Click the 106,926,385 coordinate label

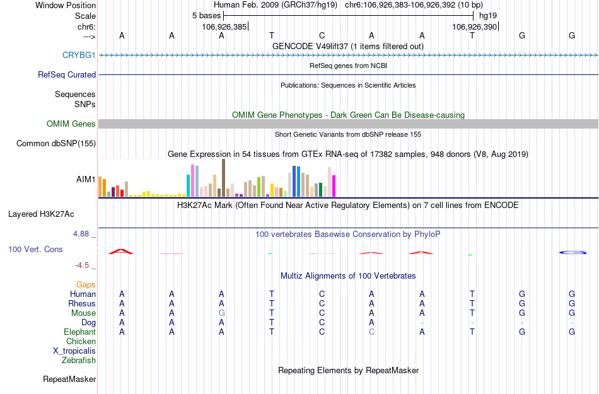[x=224, y=26]
